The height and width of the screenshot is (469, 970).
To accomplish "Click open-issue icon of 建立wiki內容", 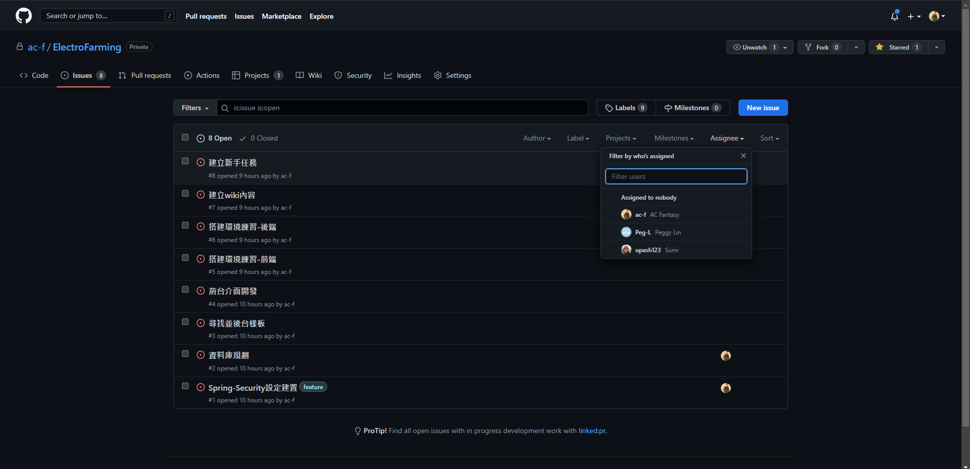I will (201, 195).
